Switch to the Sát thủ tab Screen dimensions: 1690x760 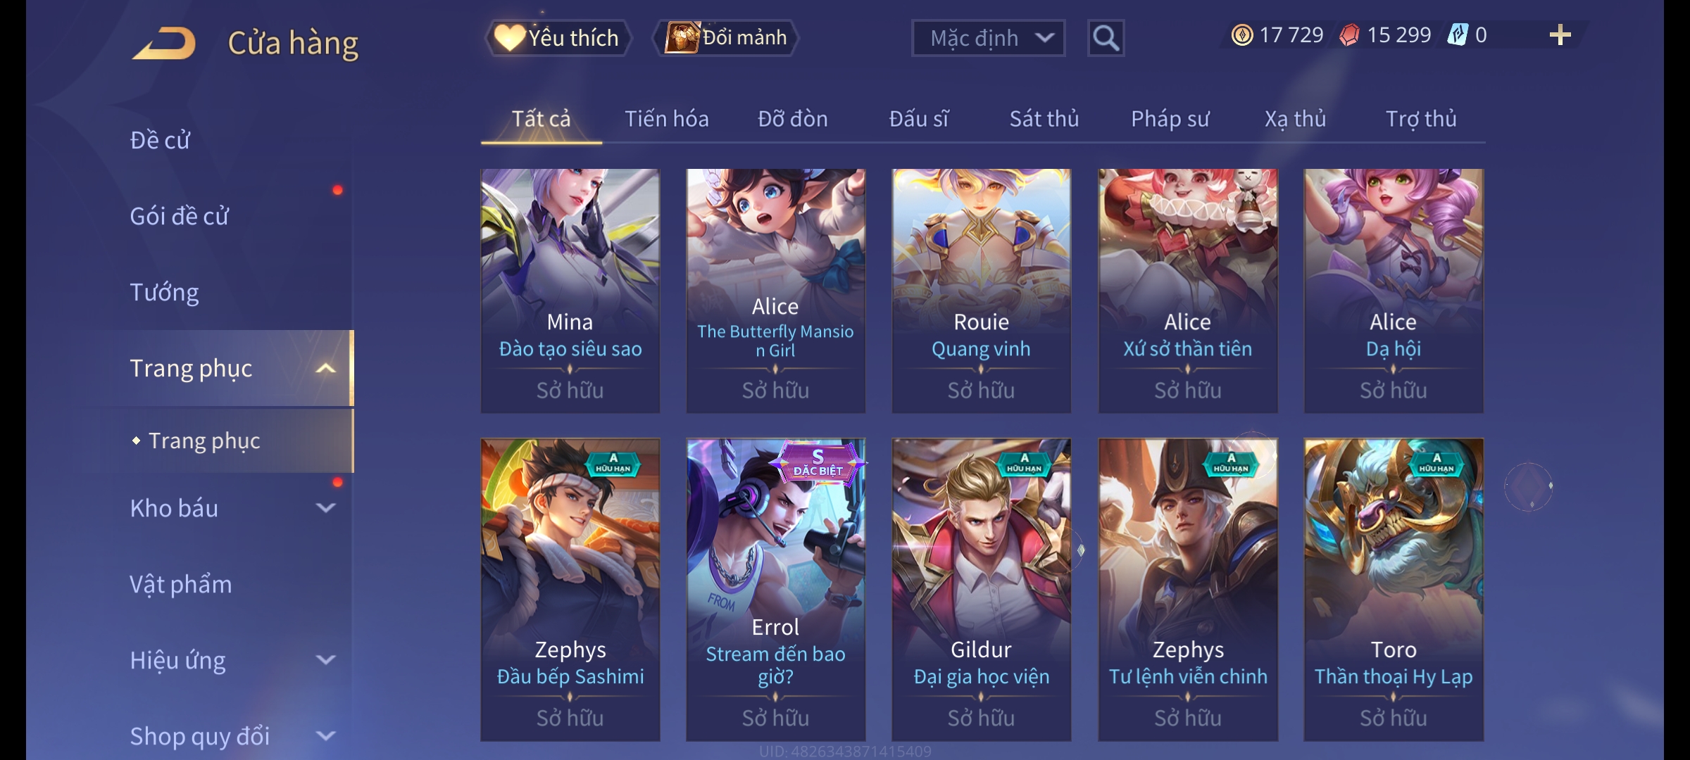(x=1044, y=119)
